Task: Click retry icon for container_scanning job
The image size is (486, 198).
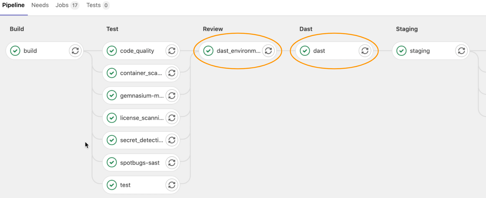Action: pos(172,73)
